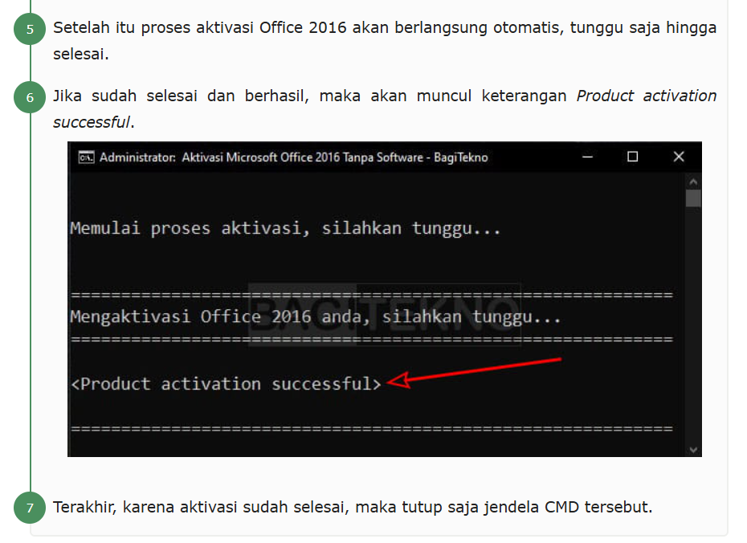Click the CMD scrollbar down arrow
The height and width of the screenshot is (543, 747).
tap(693, 450)
